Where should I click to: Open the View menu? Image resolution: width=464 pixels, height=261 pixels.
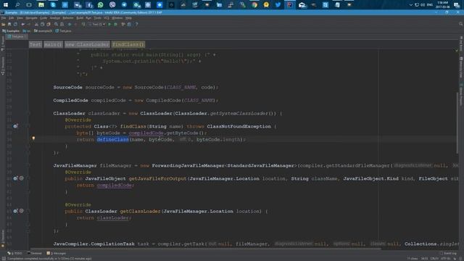click(x=20, y=18)
